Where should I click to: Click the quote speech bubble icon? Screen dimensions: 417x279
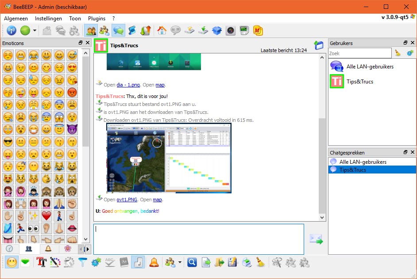tap(176, 30)
